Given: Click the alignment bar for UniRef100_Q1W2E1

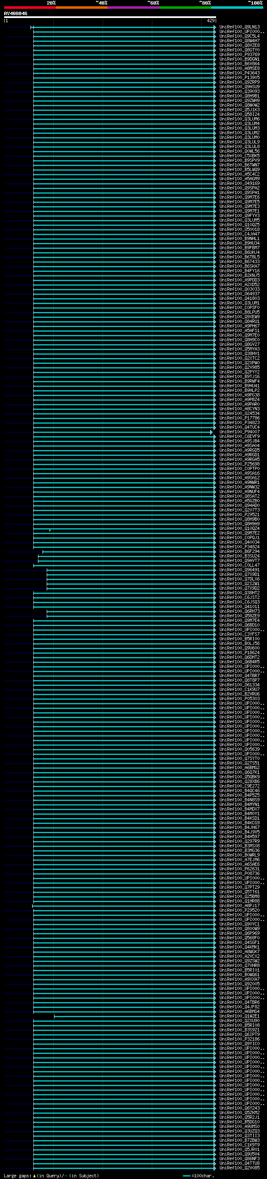Looking at the screenshot, I should [x=135, y=1017].
